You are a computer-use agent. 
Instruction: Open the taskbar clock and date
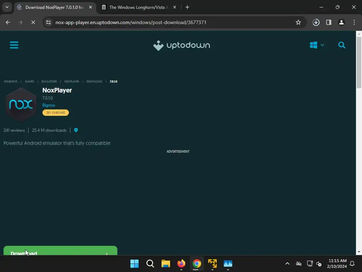[337, 263]
